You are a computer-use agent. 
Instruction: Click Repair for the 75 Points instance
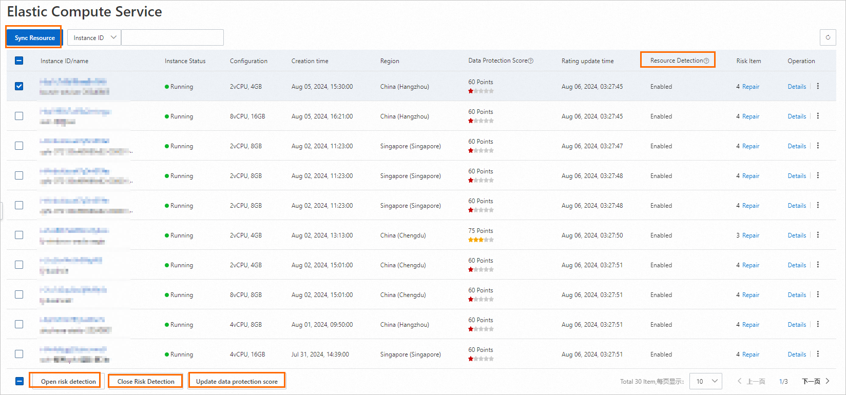751,235
